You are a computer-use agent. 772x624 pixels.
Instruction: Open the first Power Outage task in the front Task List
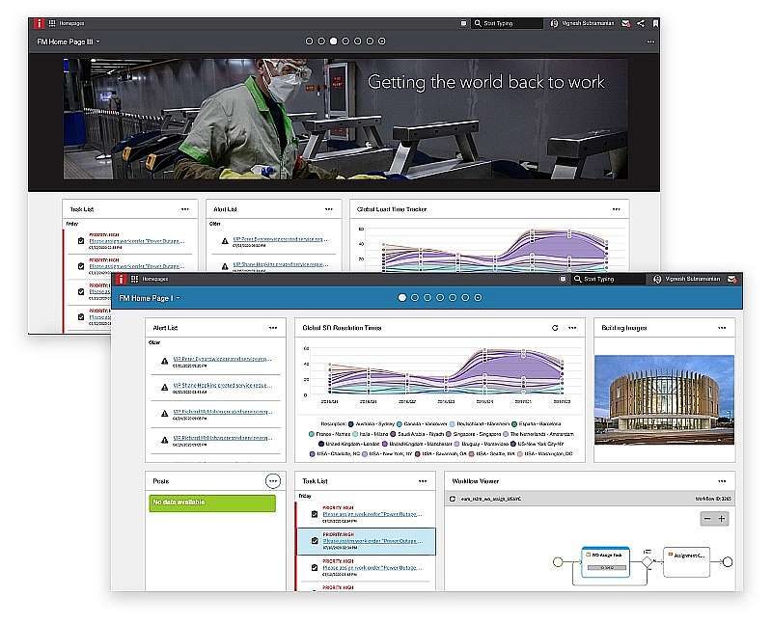pyautogui.click(x=372, y=514)
